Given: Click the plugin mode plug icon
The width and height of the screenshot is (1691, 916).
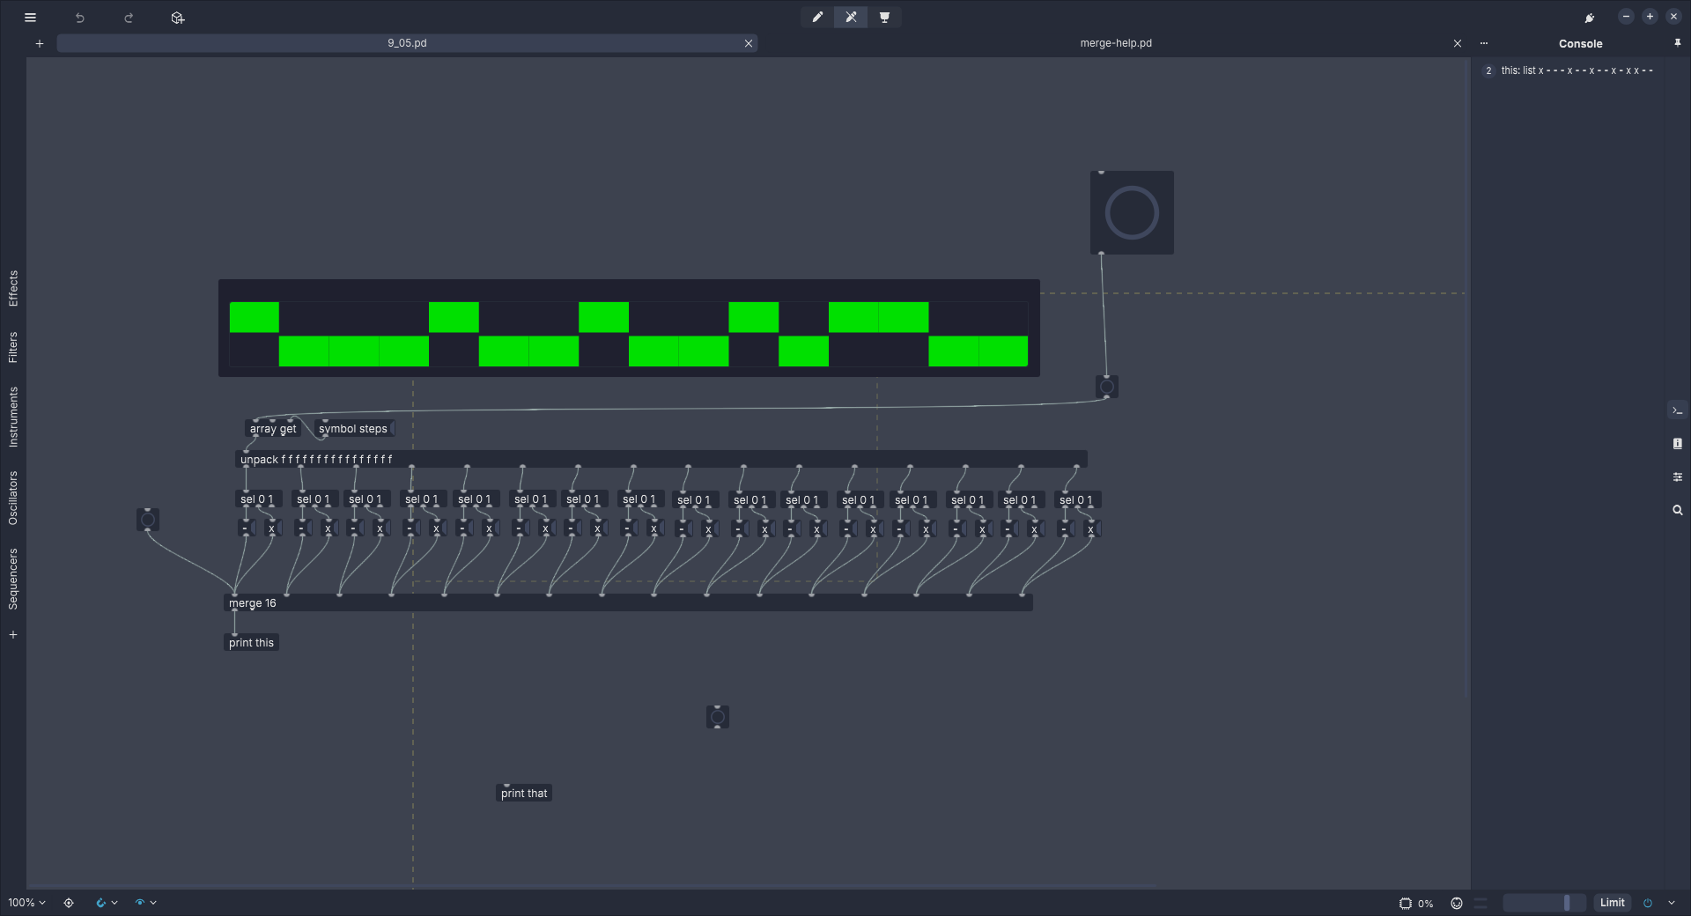Looking at the screenshot, I should (1590, 18).
